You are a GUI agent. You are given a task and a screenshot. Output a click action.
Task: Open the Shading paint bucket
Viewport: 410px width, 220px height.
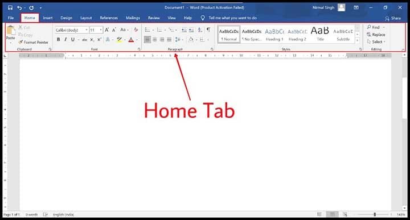click(x=191, y=39)
